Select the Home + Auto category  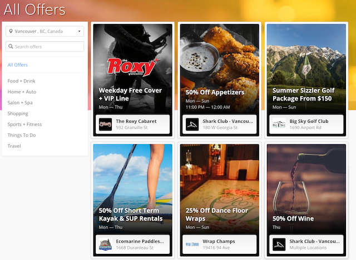point(22,92)
